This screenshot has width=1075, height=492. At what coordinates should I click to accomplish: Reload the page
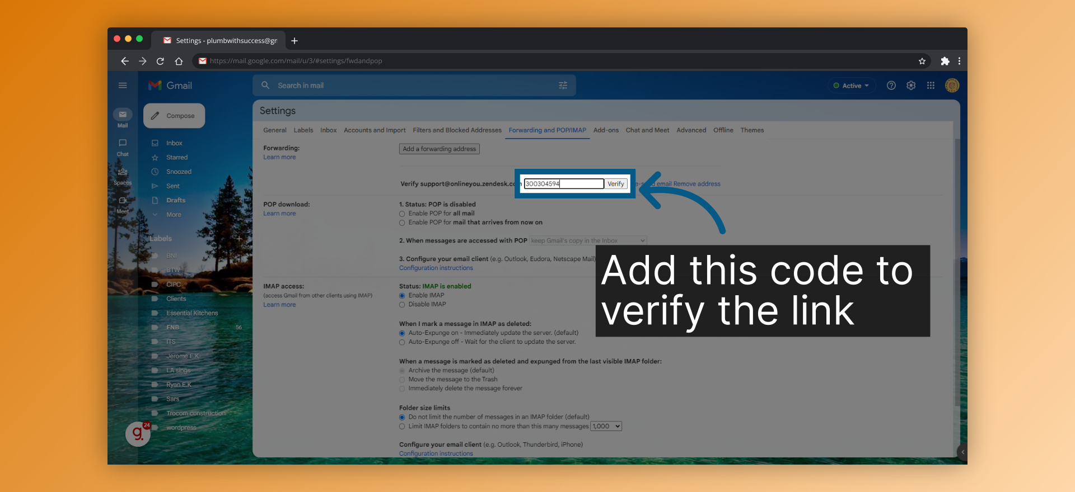point(161,61)
